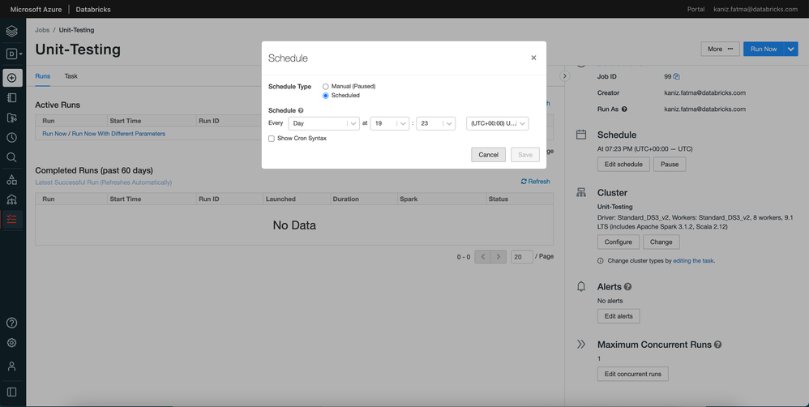Open the Day frequency dropdown

click(x=323, y=123)
